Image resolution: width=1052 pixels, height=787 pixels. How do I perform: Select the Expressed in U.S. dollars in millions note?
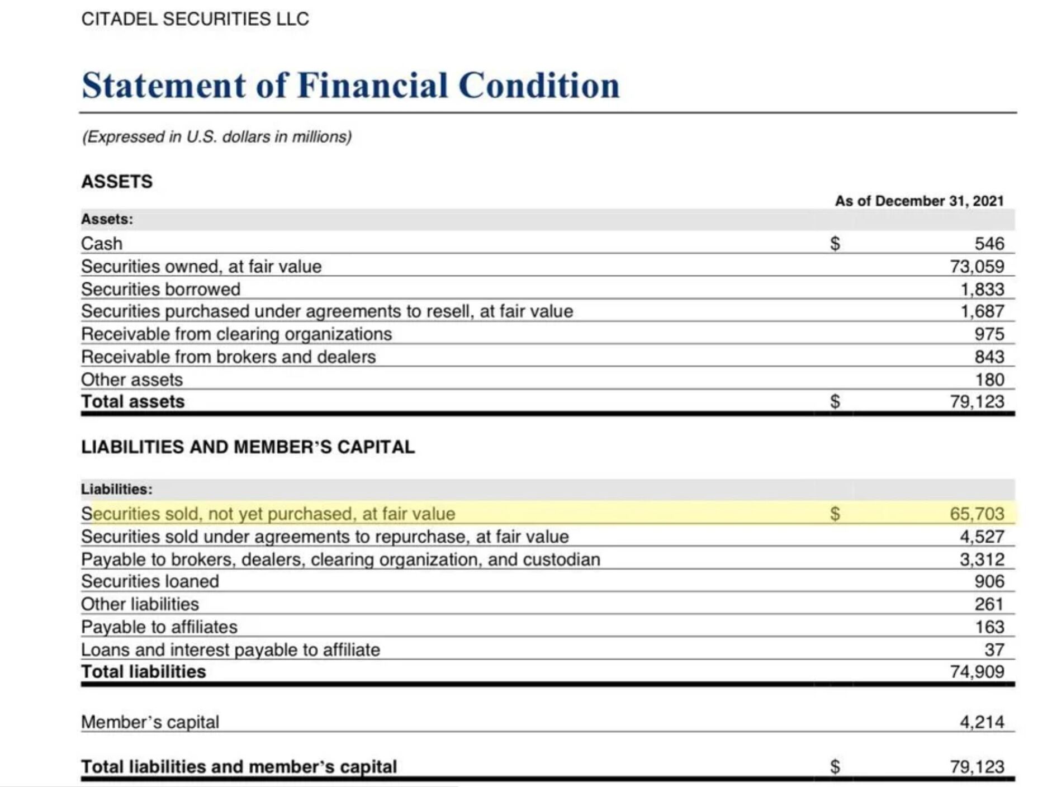(217, 137)
